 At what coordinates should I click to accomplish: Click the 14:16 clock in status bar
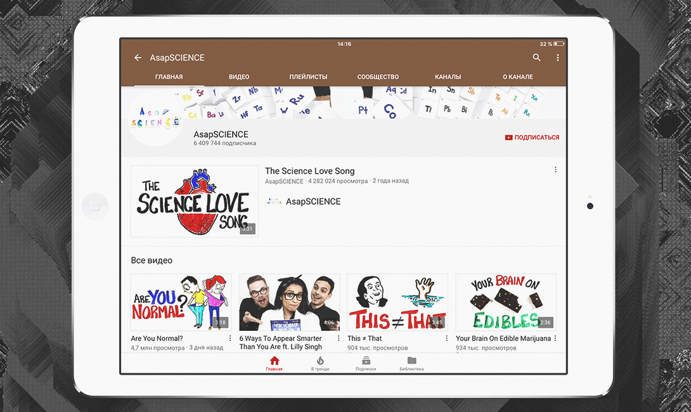tap(344, 44)
